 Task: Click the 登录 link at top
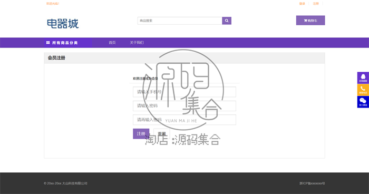[x=302, y=4]
